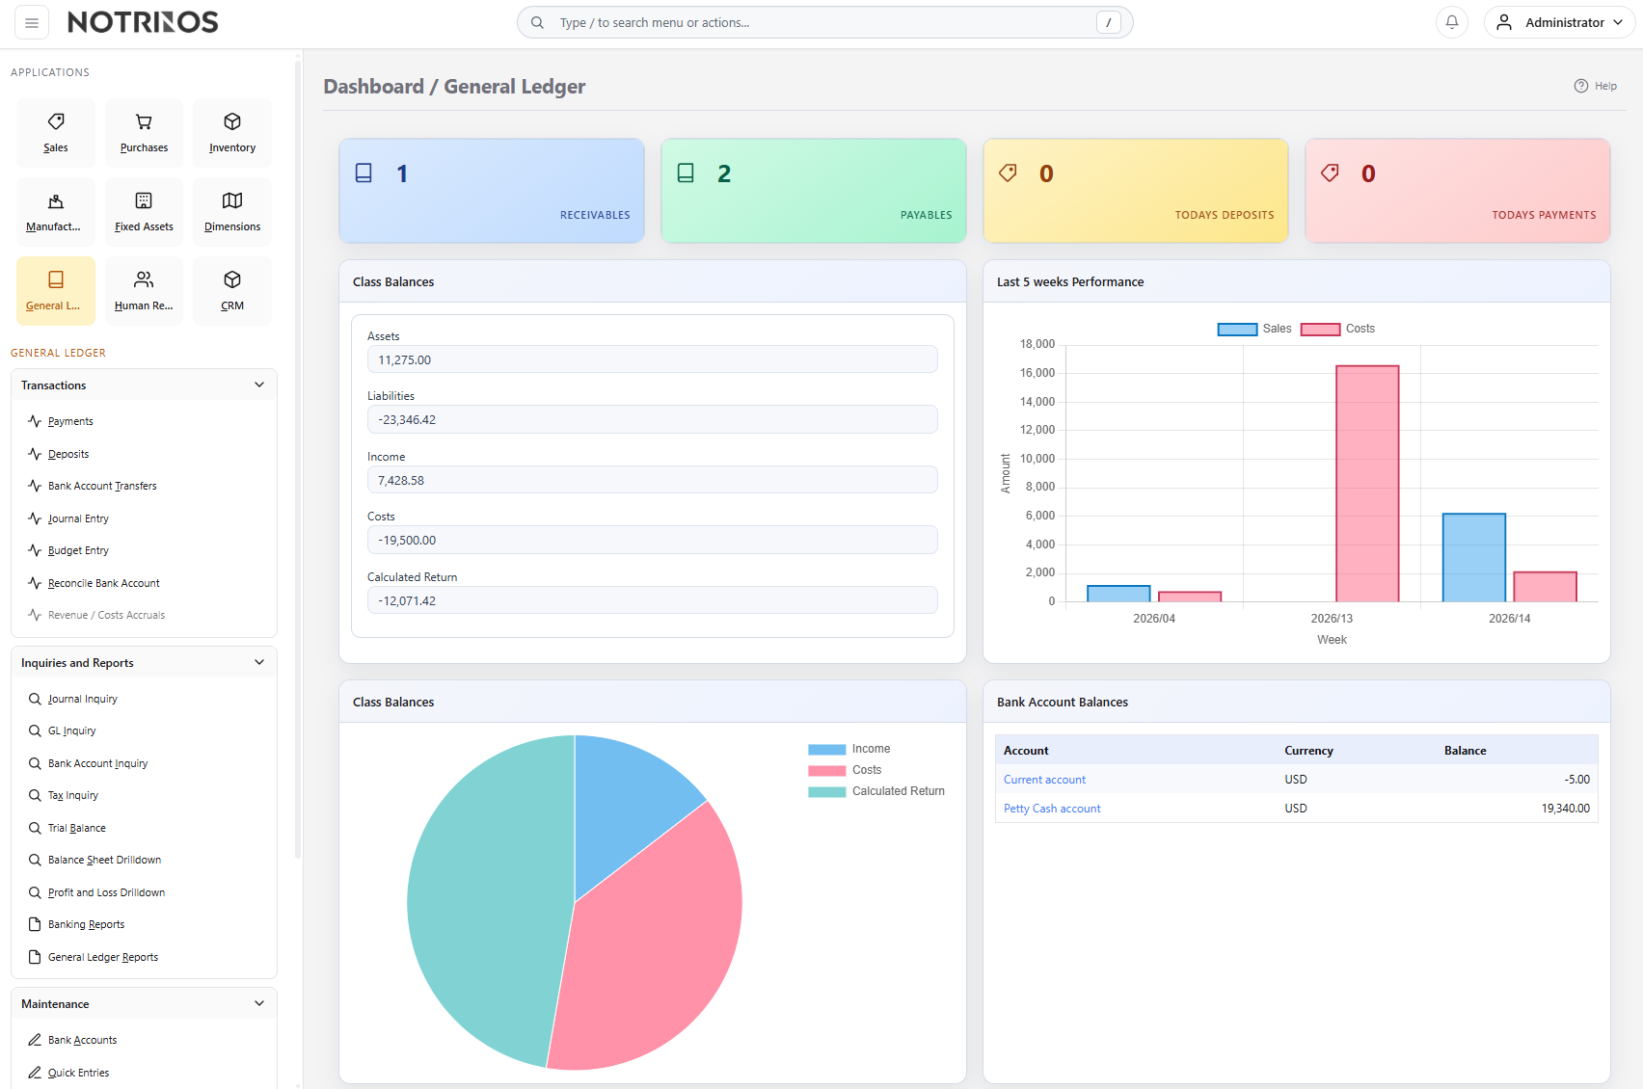Toggle the hamburger sidebar menu
This screenshot has height=1089, width=1643.
click(32, 22)
